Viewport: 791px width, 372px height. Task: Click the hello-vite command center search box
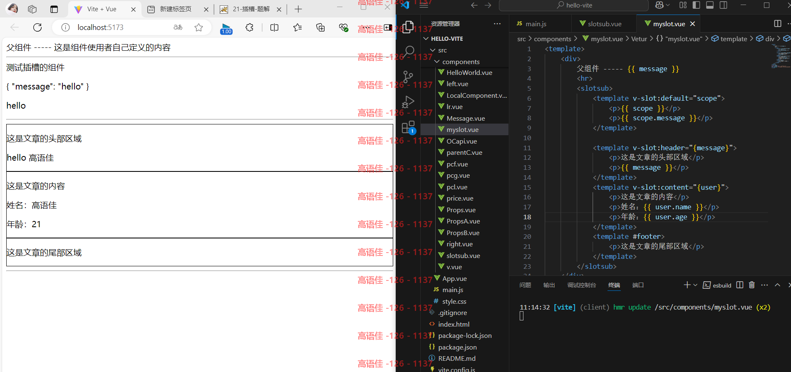pos(573,5)
